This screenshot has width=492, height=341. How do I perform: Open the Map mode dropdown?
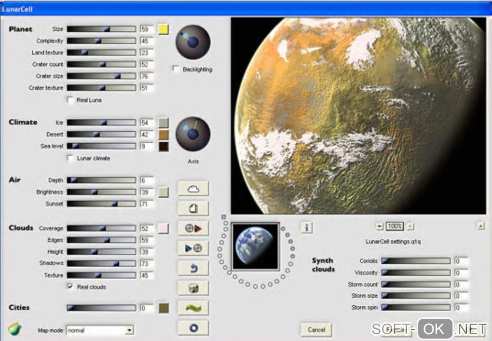pyautogui.click(x=100, y=330)
